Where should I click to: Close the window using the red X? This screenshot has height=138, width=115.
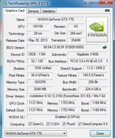pyautogui.click(x=106, y=2)
